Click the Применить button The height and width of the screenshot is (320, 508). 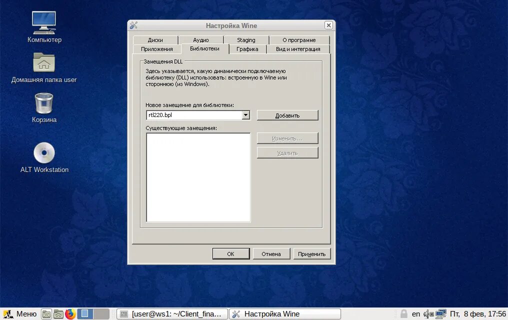[311, 254]
